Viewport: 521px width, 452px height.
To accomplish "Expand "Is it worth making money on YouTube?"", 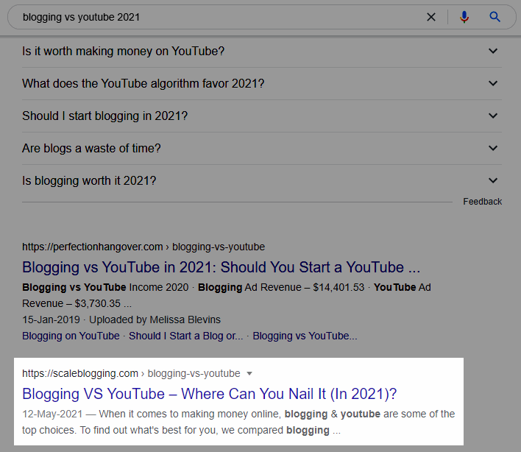I will (x=262, y=52).
